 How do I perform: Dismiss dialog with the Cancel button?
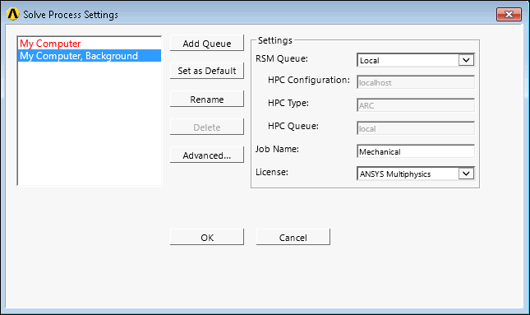tap(293, 237)
